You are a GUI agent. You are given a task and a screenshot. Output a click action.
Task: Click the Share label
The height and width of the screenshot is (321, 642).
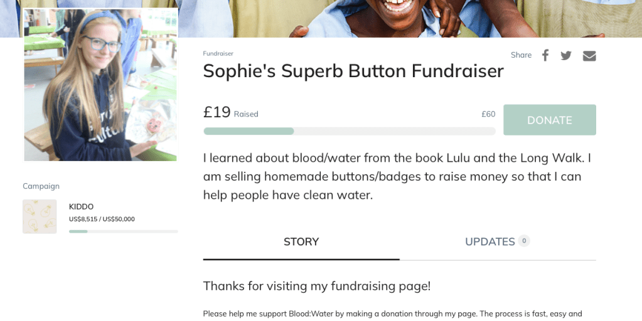(521, 55)
